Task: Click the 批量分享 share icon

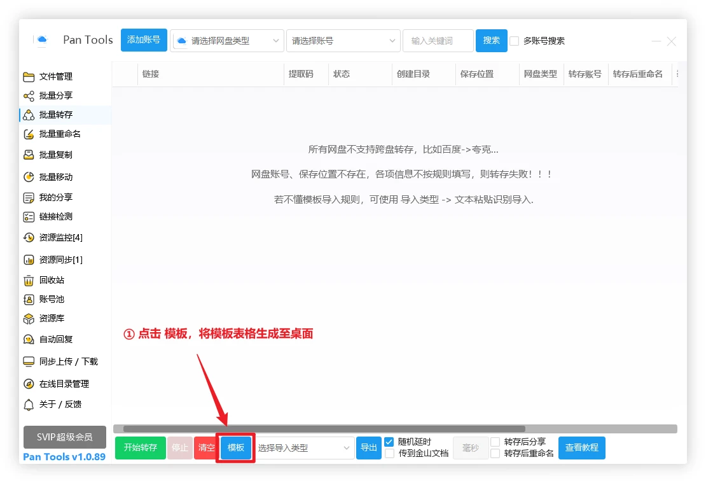Action: [x=29, y=96]
